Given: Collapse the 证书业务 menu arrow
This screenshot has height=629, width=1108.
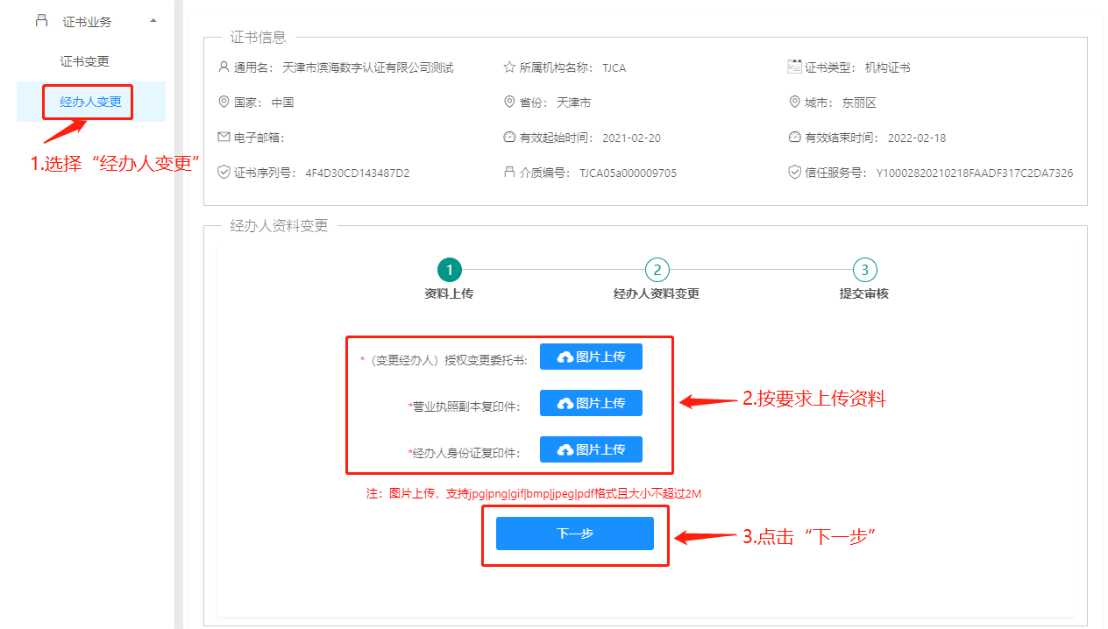Looking at the screenshot, I should (x=153, y=20).
